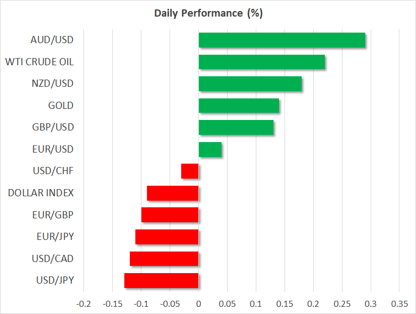Viewport: 416px width, 314px height.
Task: Select the GOLD performance bar
Action: click(239, 106)
